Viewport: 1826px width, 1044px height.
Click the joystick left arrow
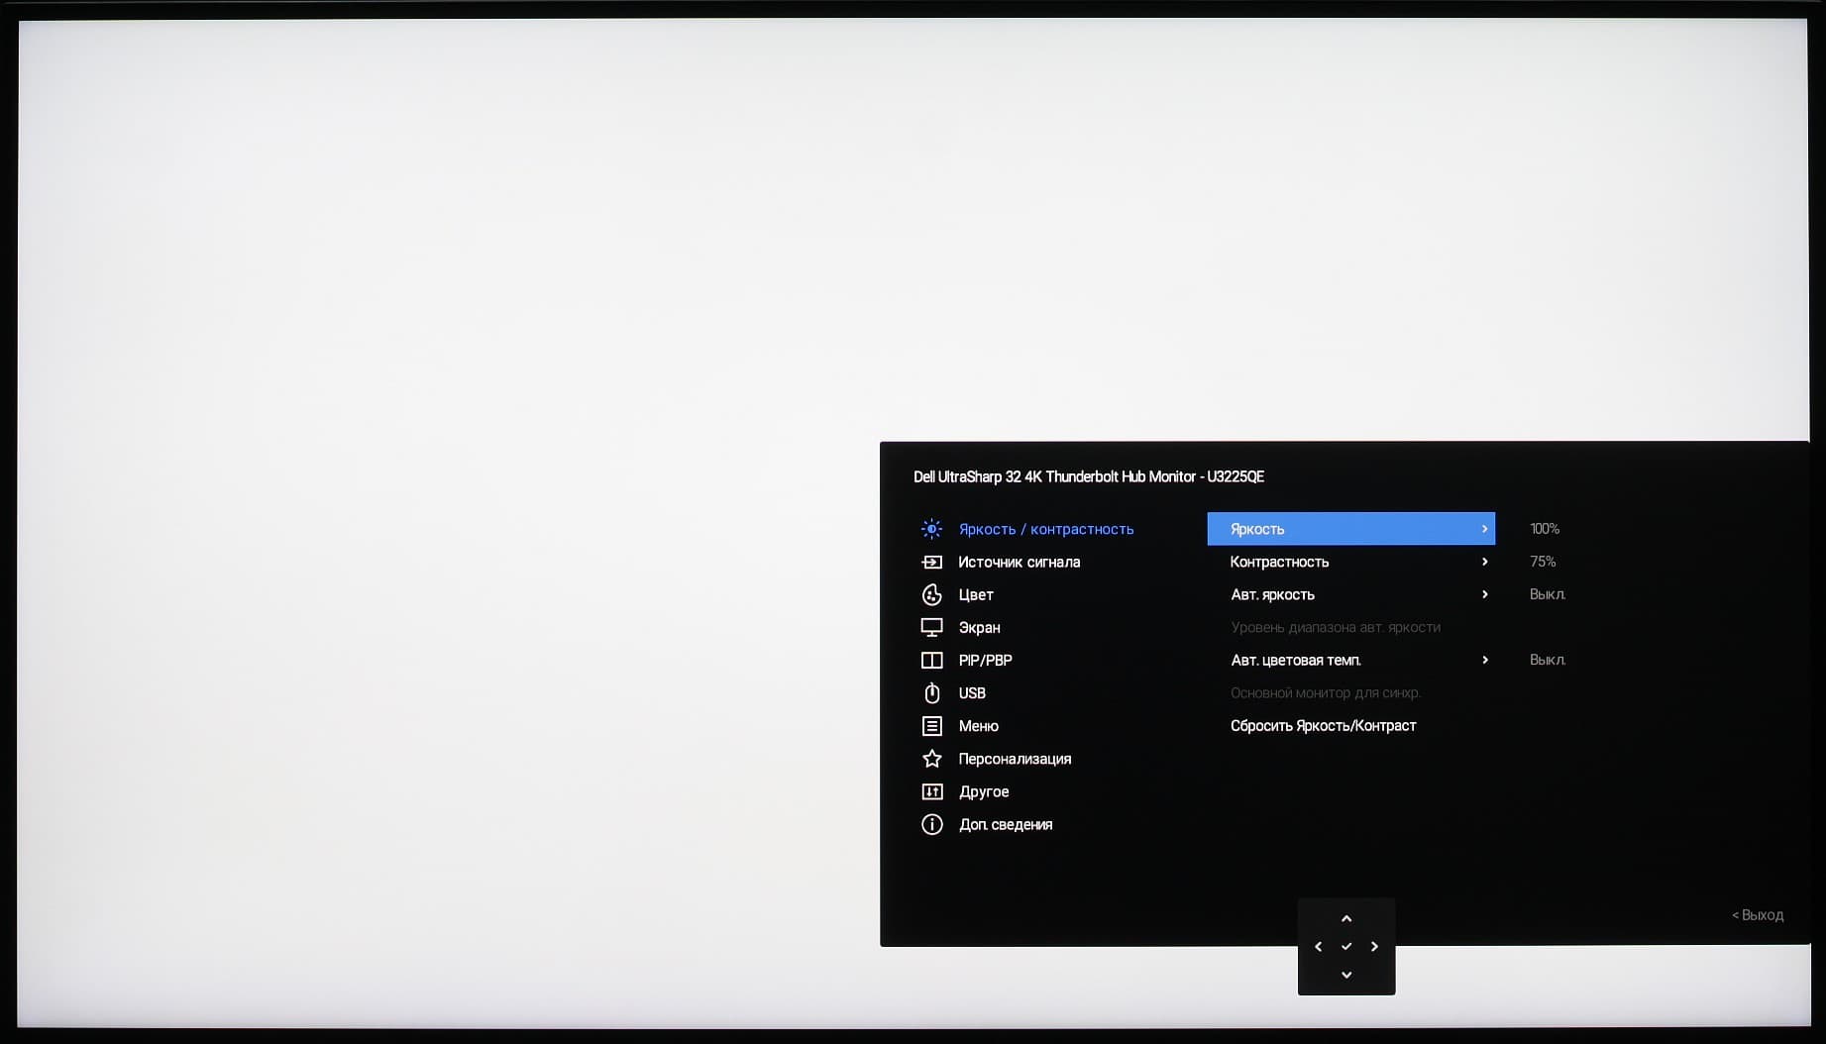1318,947
